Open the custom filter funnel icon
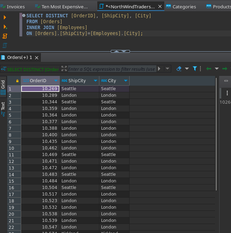The height and width of the screenshot is (233, 231). [195, 69]
